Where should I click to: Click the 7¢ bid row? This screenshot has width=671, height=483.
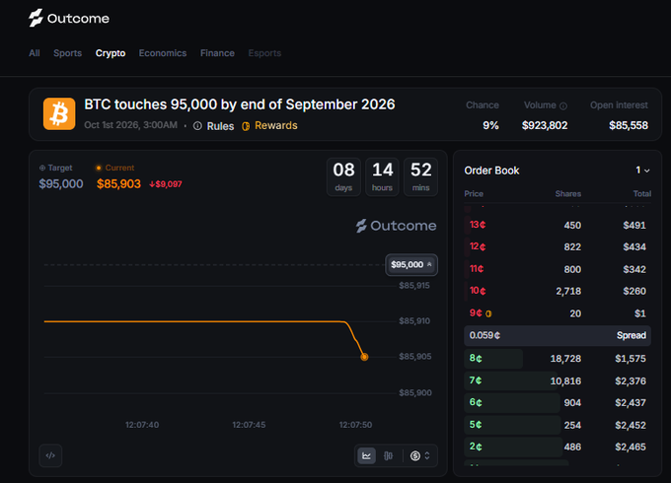click(558, 380)
